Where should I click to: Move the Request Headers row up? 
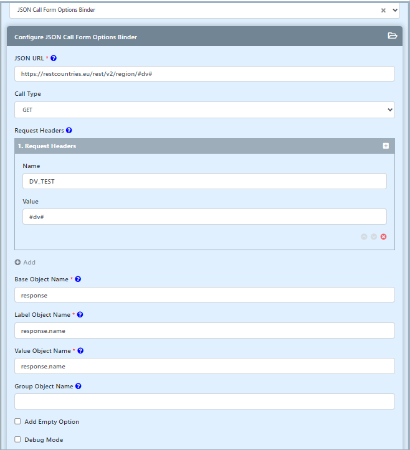[x=364, y=237]
